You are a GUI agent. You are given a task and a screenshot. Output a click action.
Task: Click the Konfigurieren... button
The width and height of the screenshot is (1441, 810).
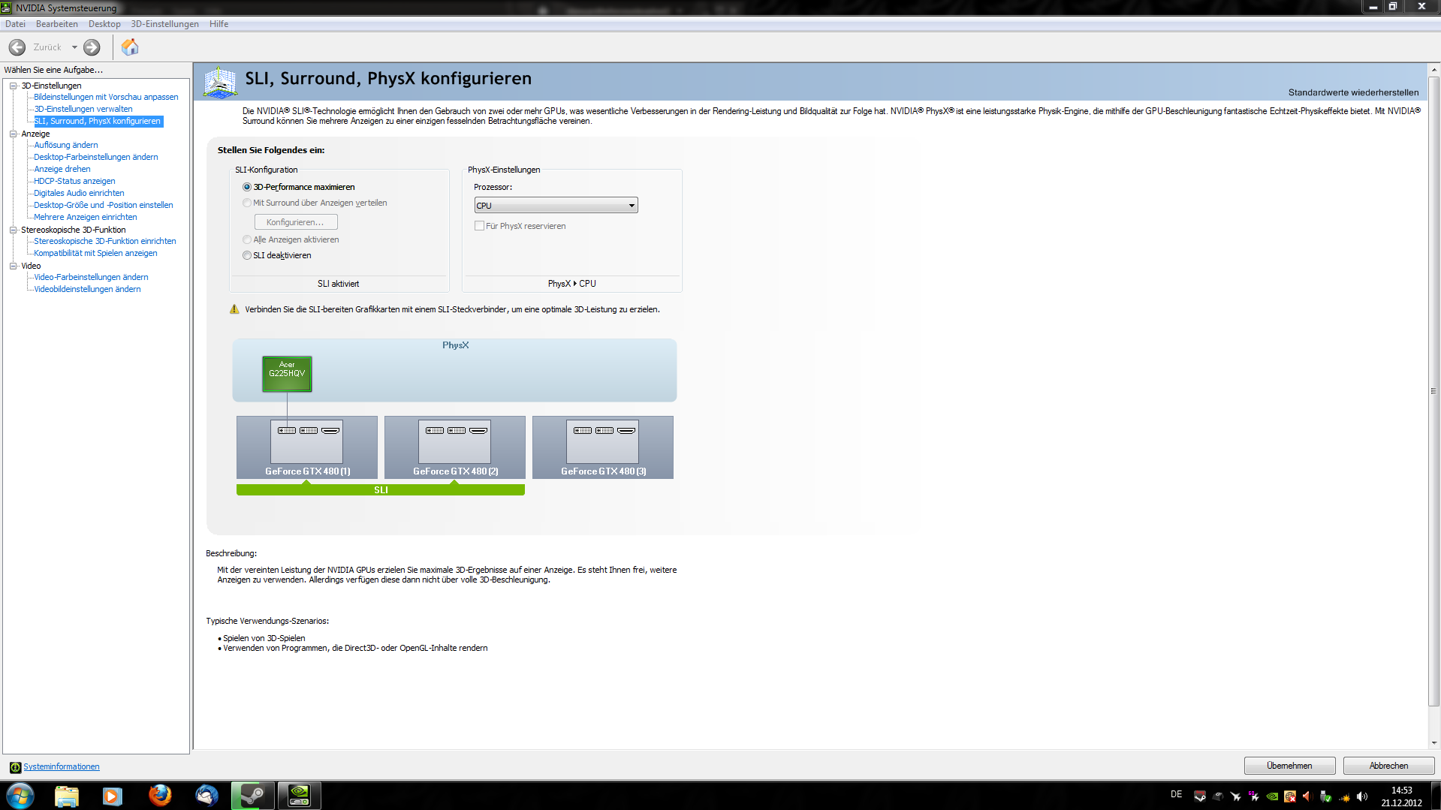[x=296, y=222]
